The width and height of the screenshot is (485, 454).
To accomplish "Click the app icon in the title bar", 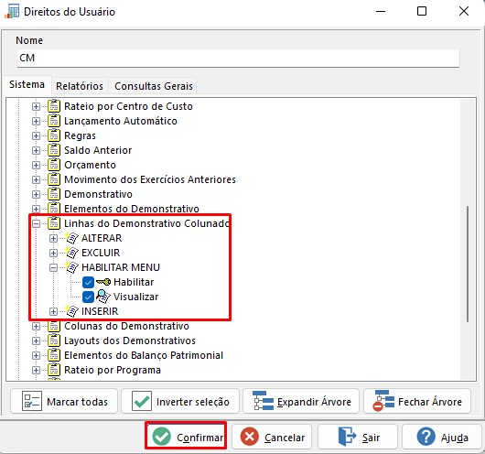I will (12, 12).
